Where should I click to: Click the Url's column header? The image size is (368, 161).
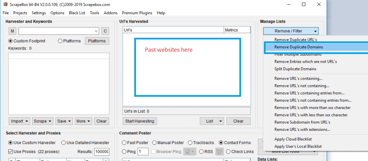[174, 30]
